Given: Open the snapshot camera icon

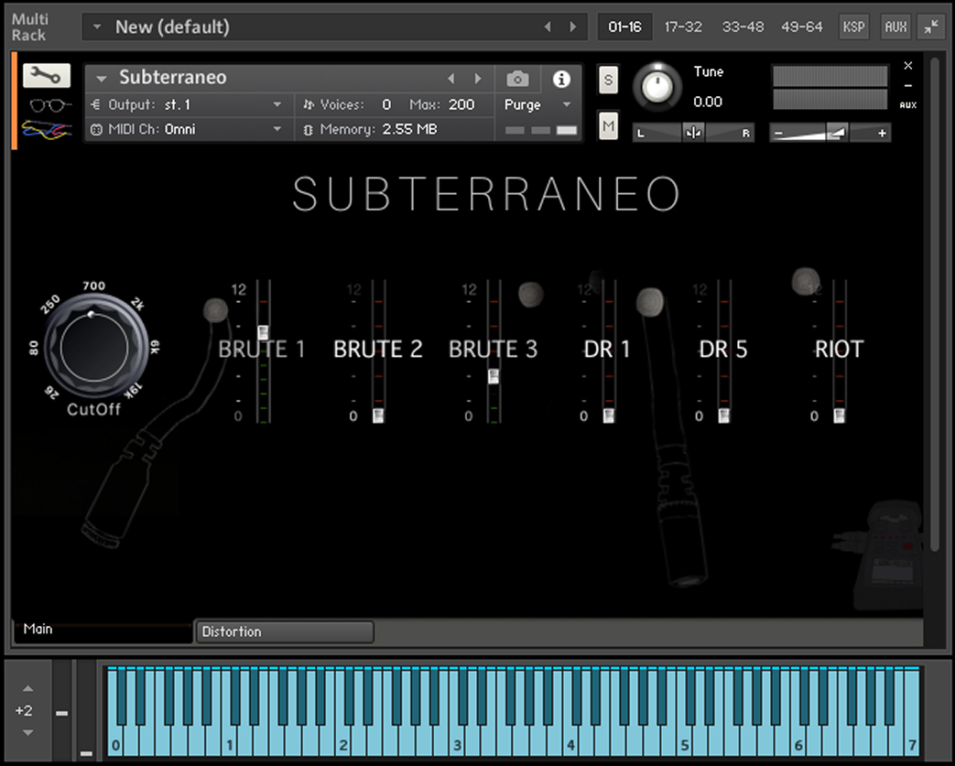Looking at the screenshot, I should click(518, 79).
